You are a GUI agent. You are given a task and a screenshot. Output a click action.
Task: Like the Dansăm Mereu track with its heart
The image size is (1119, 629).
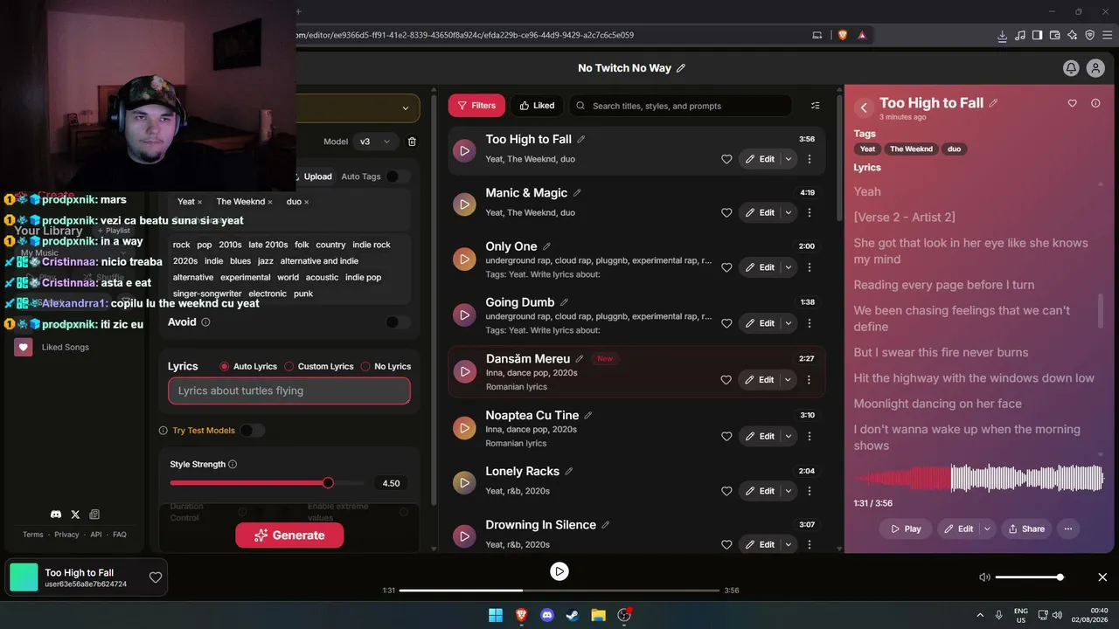pos(726,380)
